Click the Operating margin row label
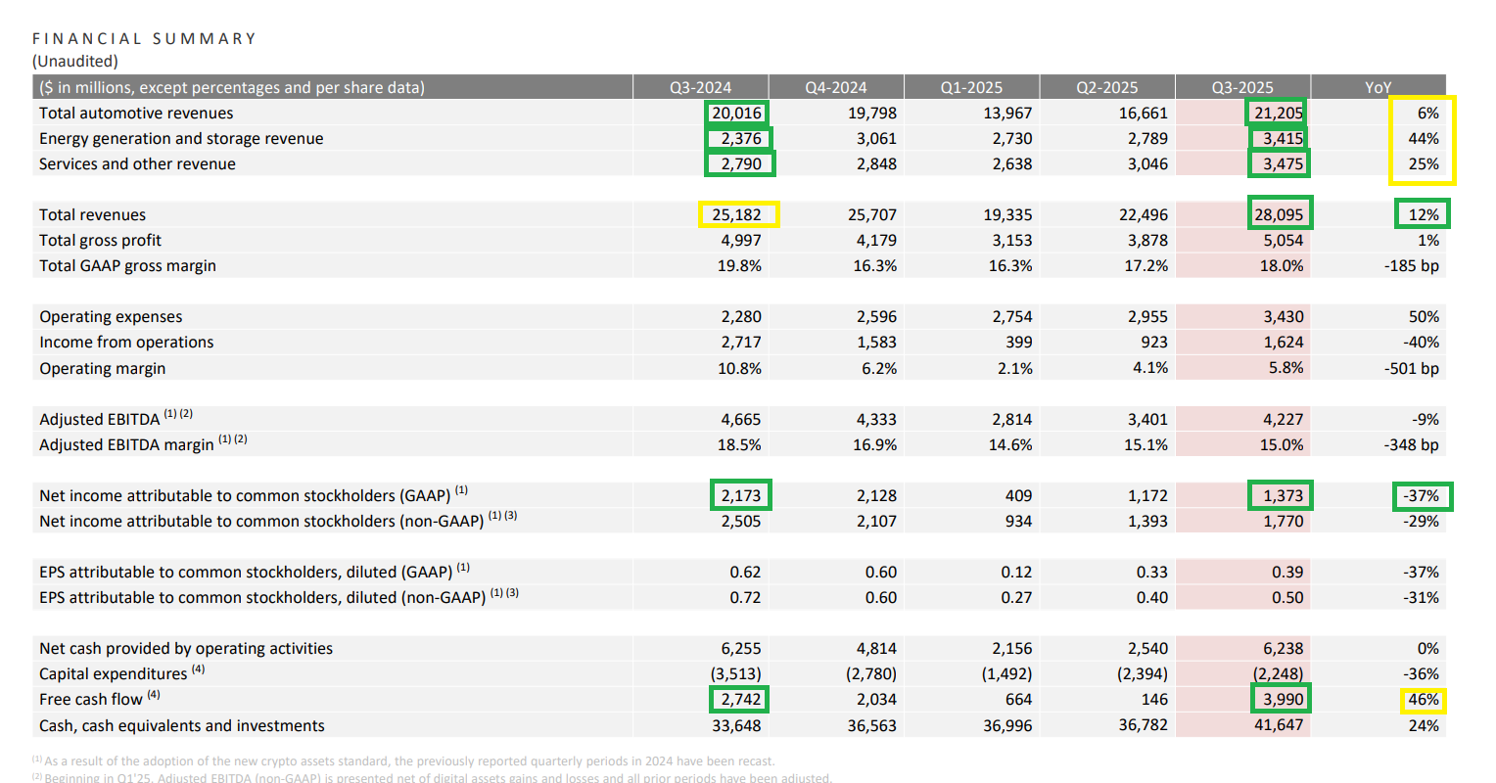1496x783 pixels. pos(103,368)
